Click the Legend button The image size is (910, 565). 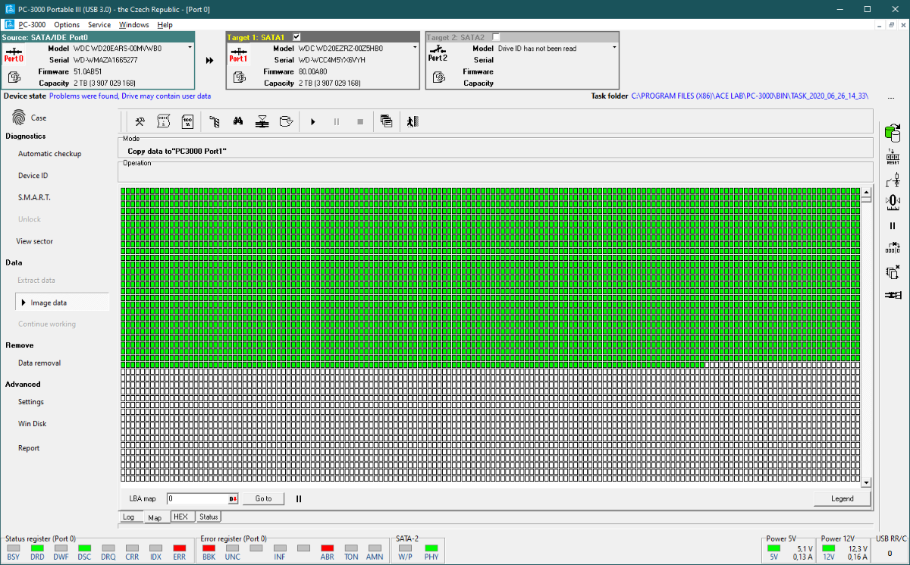(x=842, y=498)
